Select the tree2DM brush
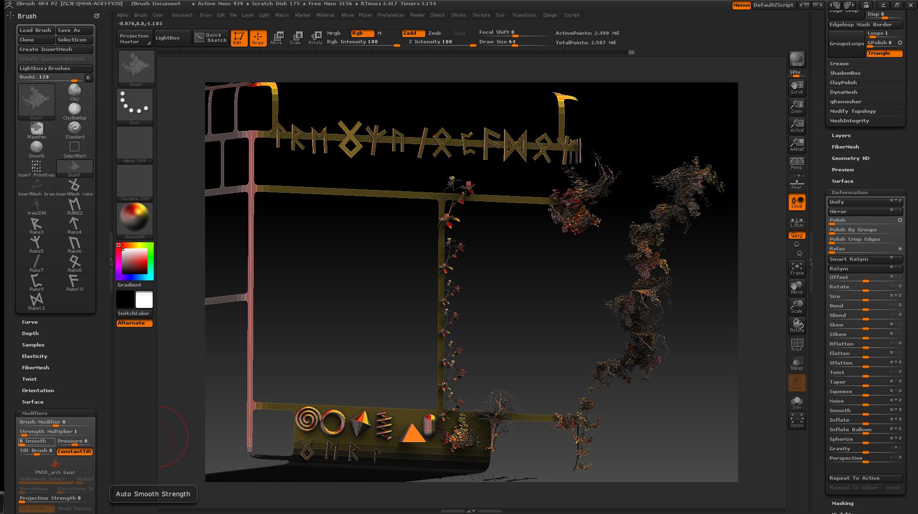 coord(37,206)
